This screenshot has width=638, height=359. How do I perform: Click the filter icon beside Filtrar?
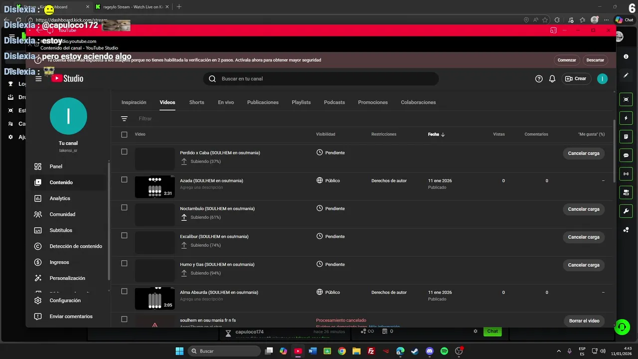point(124,119)
